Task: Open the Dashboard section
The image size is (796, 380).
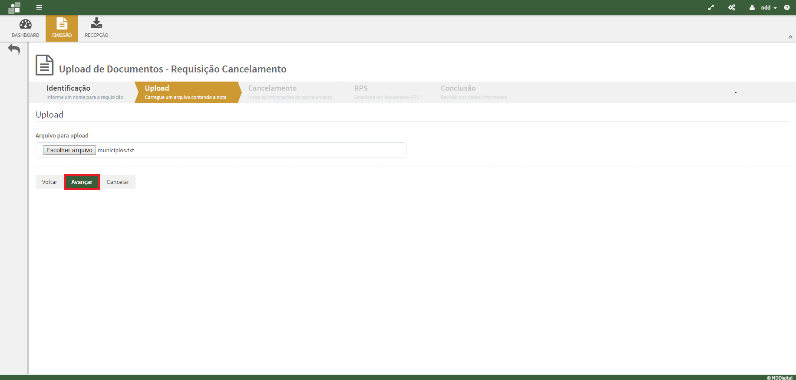Action: (x=25, y=28)
